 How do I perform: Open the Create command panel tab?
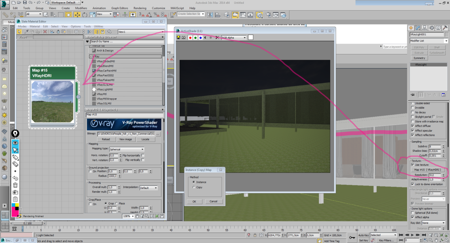(411, 28)
